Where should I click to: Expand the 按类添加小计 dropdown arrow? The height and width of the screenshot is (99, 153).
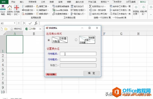(x=105, y=6)
